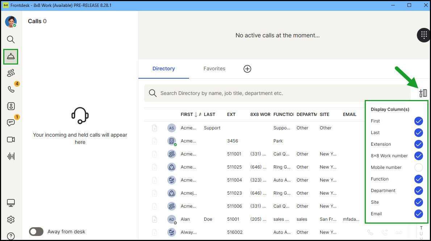The width and height of the screenshot is (431, 241).
Task: Open the dial pad button
Action: click(423, 35)
